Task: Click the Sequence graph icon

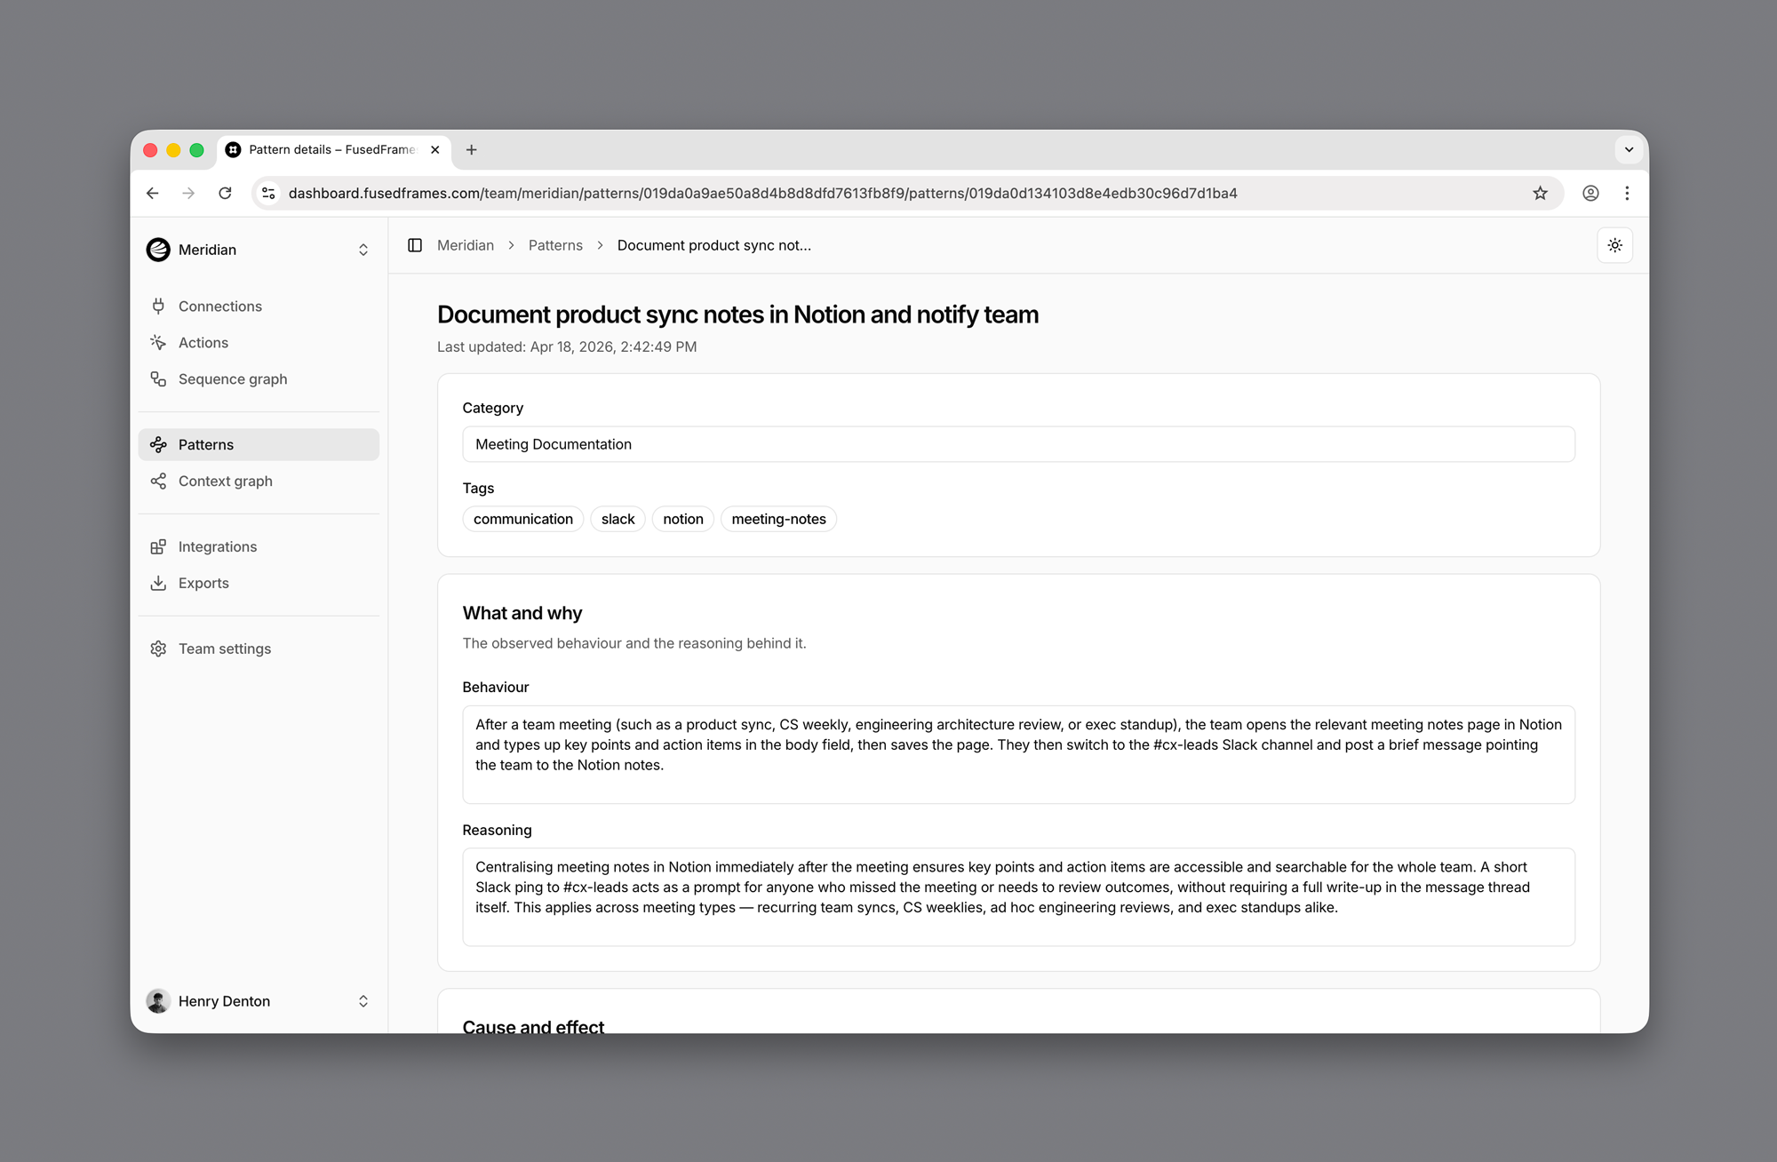Action: pyautogui.click(x=158, y=379)
